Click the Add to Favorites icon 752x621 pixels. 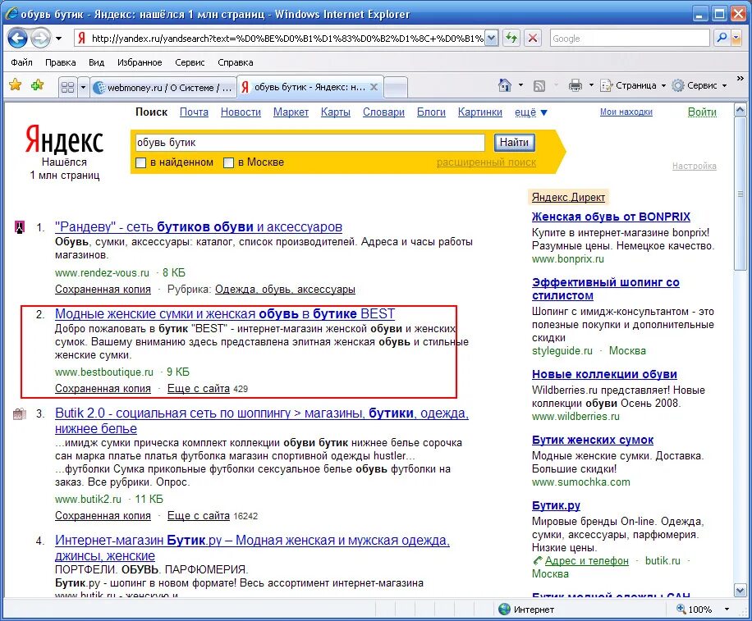pos(37,85)
